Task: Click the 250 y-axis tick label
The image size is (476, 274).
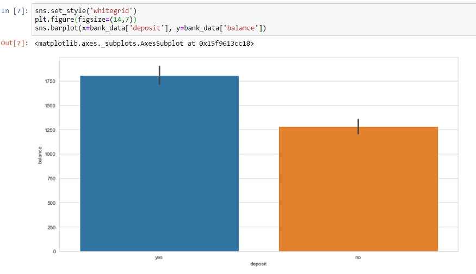Action: (51, 227)
